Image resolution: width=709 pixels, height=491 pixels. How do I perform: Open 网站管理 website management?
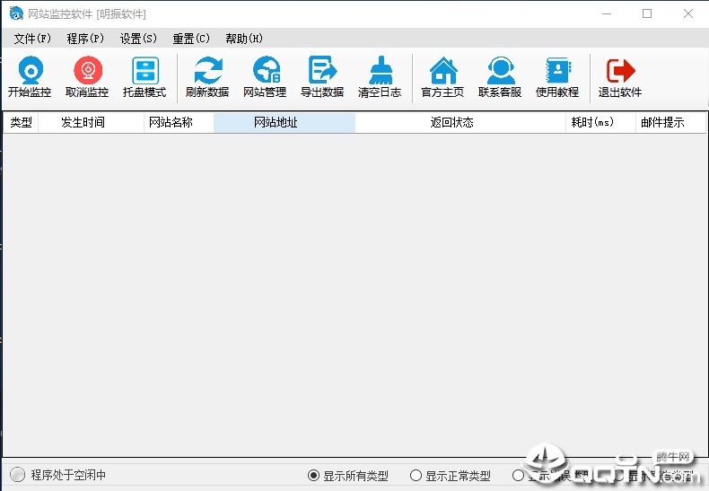tap(265, 77)
